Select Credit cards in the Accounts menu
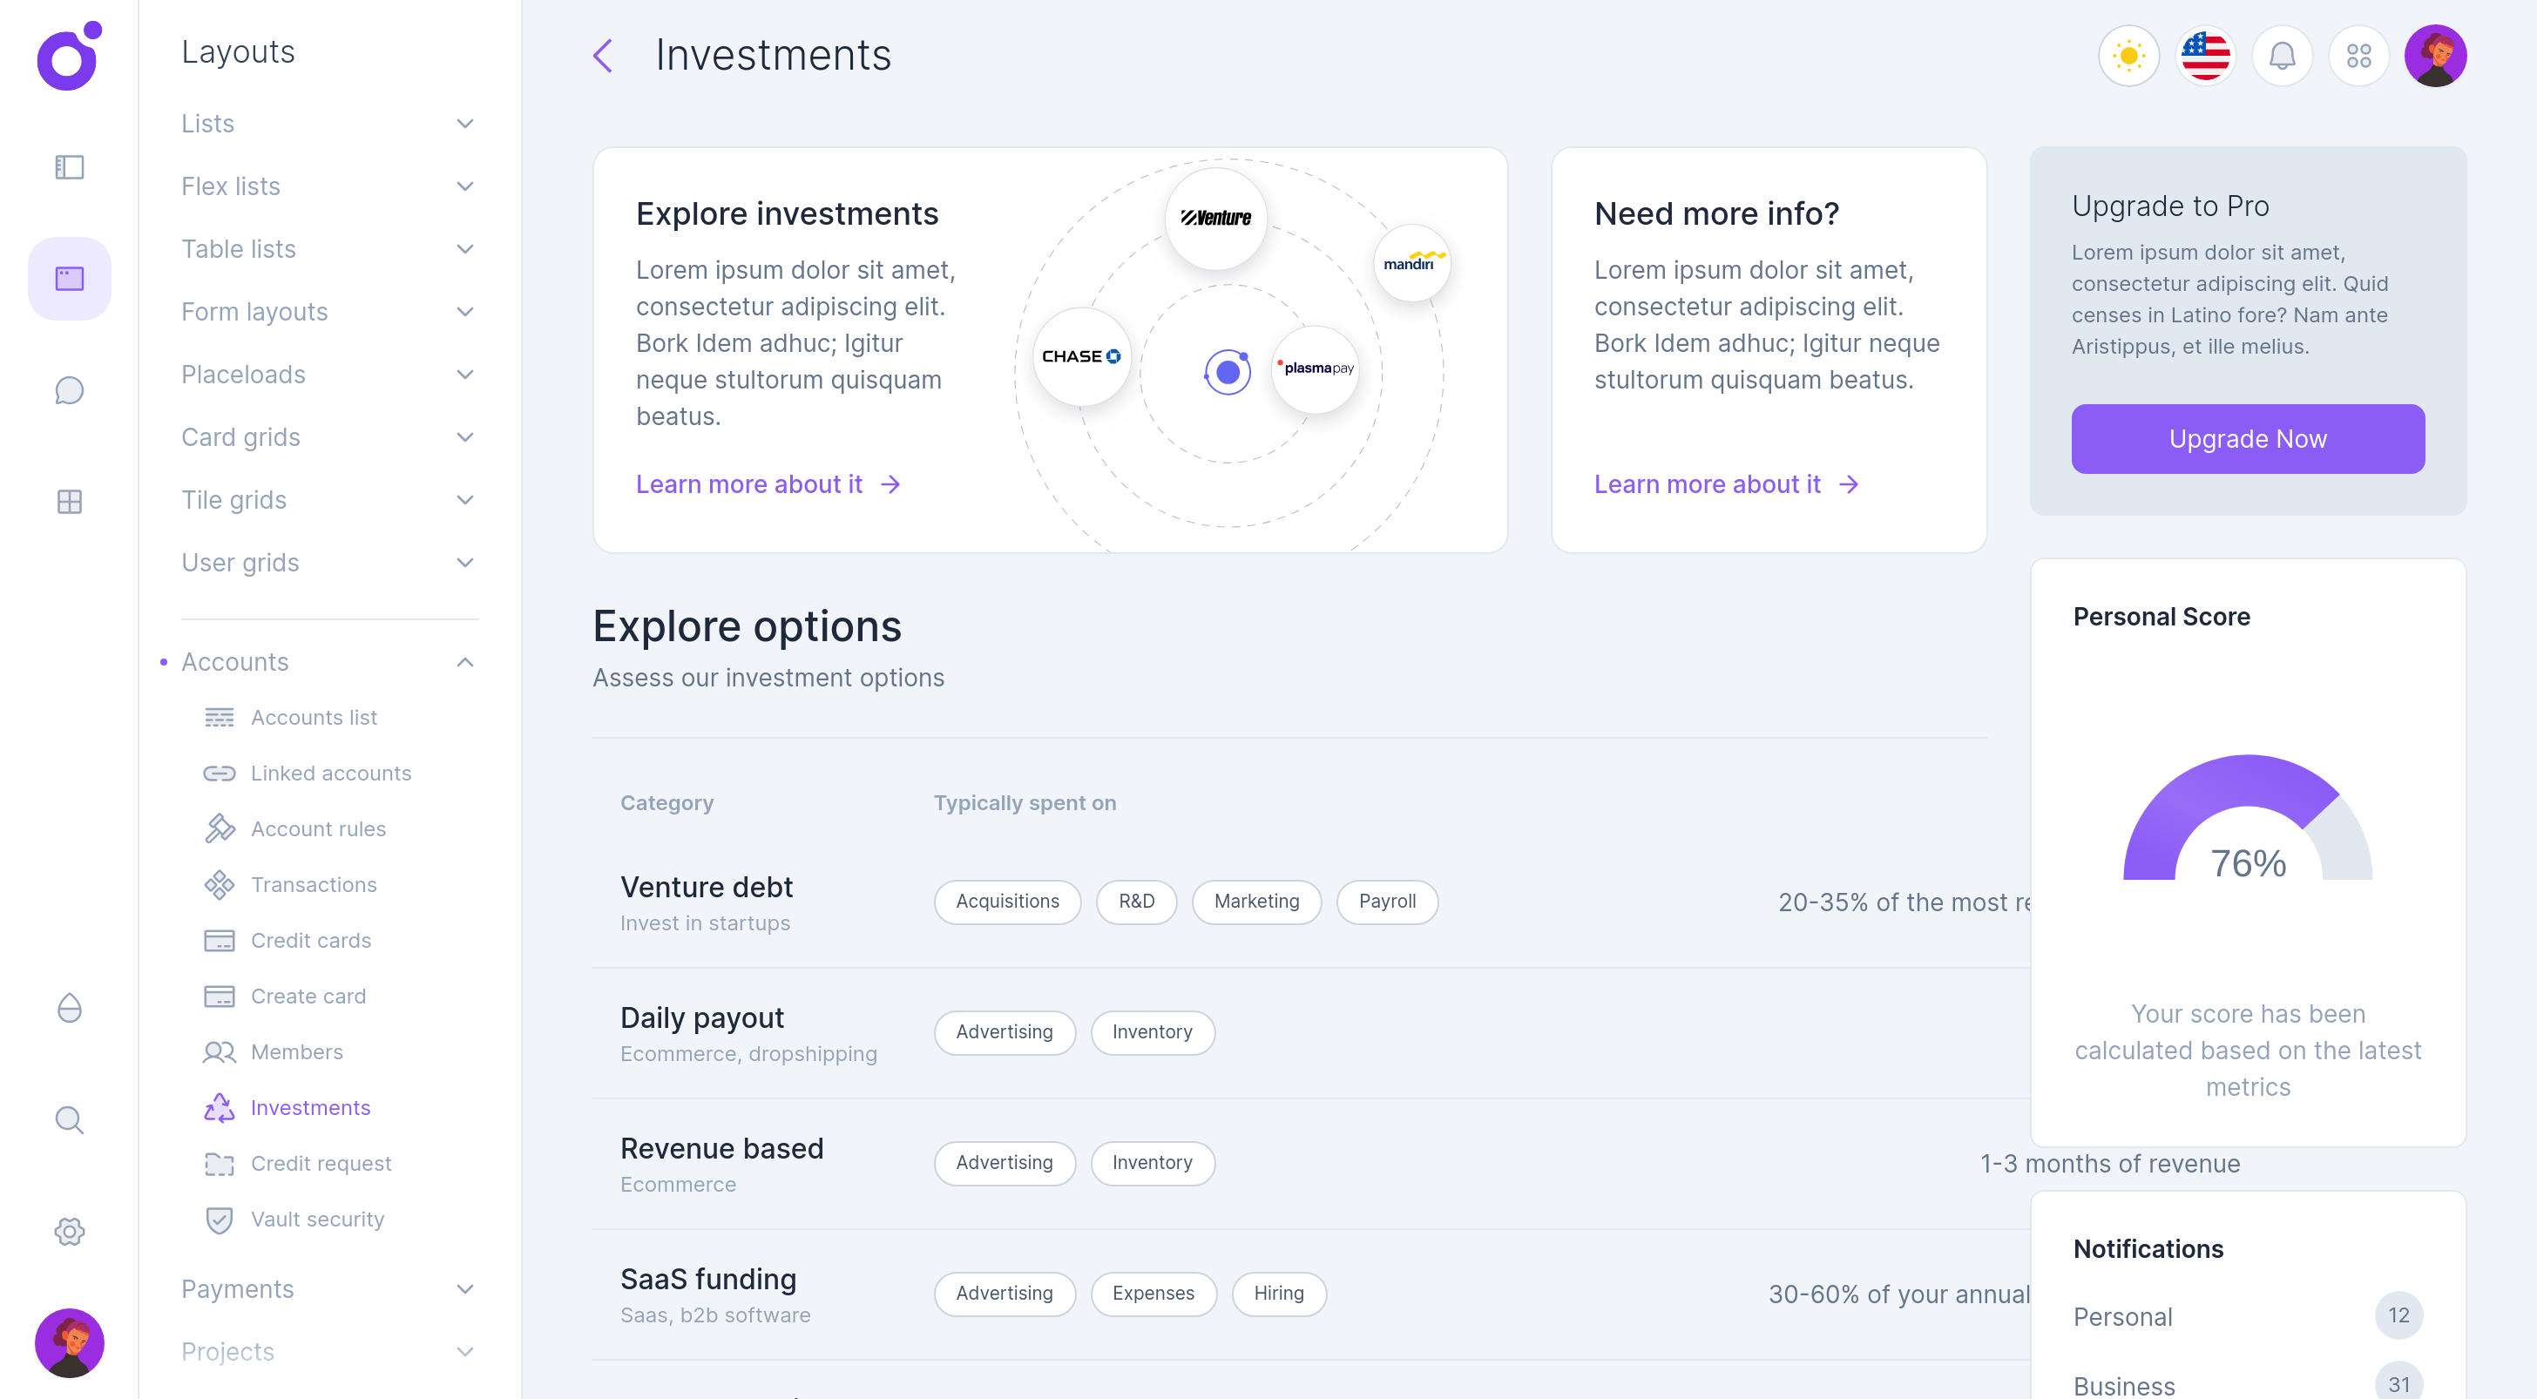This screenshot has height=1399, width=2537. point(311,940)
